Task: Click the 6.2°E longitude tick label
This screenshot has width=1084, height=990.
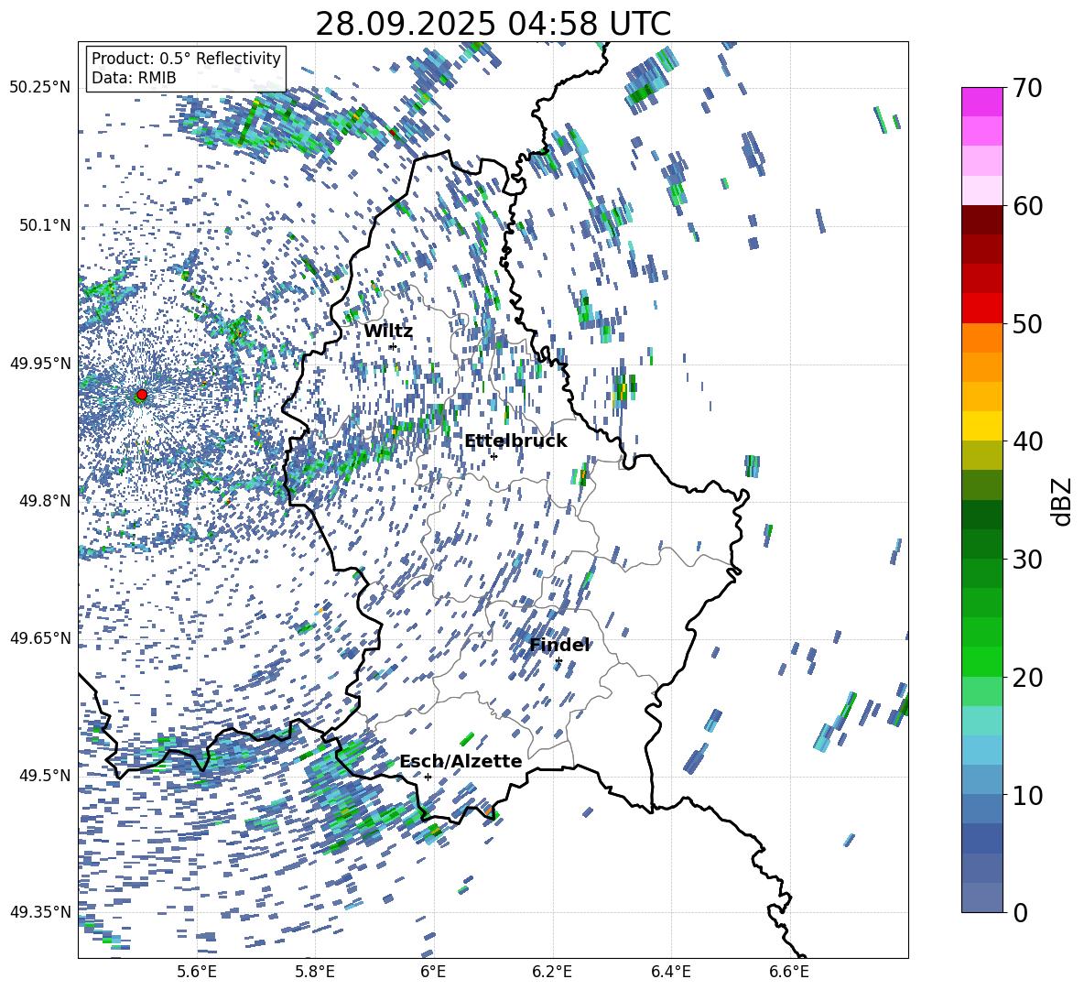Action: point(552,972)
